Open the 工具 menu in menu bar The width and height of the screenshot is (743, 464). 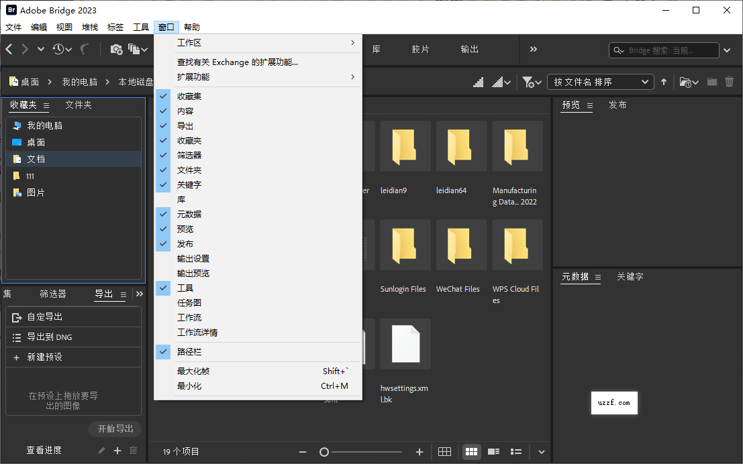pyautogui.click(x=140, y=27)
